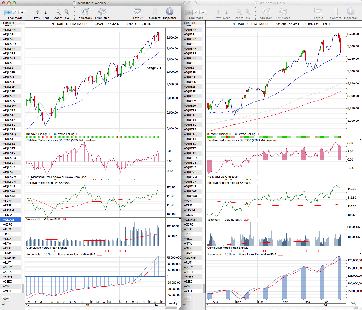Select the crosshair tool mode in Weekly window
The image size is (362, 310).
[x=8, y=12]
